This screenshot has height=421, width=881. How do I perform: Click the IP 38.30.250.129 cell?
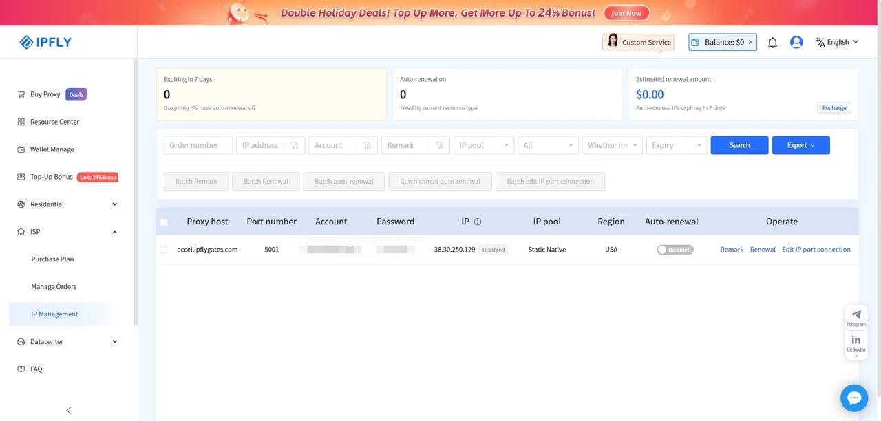(x=454, y=250)
